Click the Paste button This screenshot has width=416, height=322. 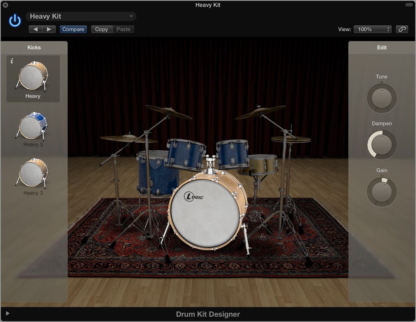pyautogui.click(x=123, y=29)
